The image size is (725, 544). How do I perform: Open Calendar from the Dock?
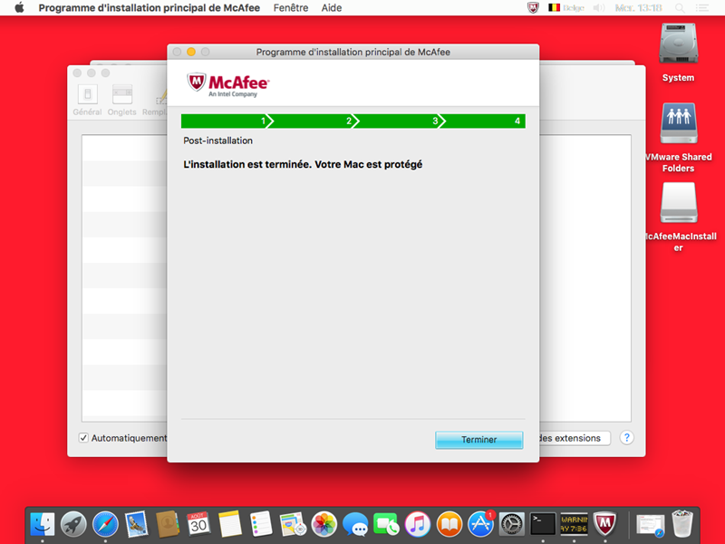point(198,524)
